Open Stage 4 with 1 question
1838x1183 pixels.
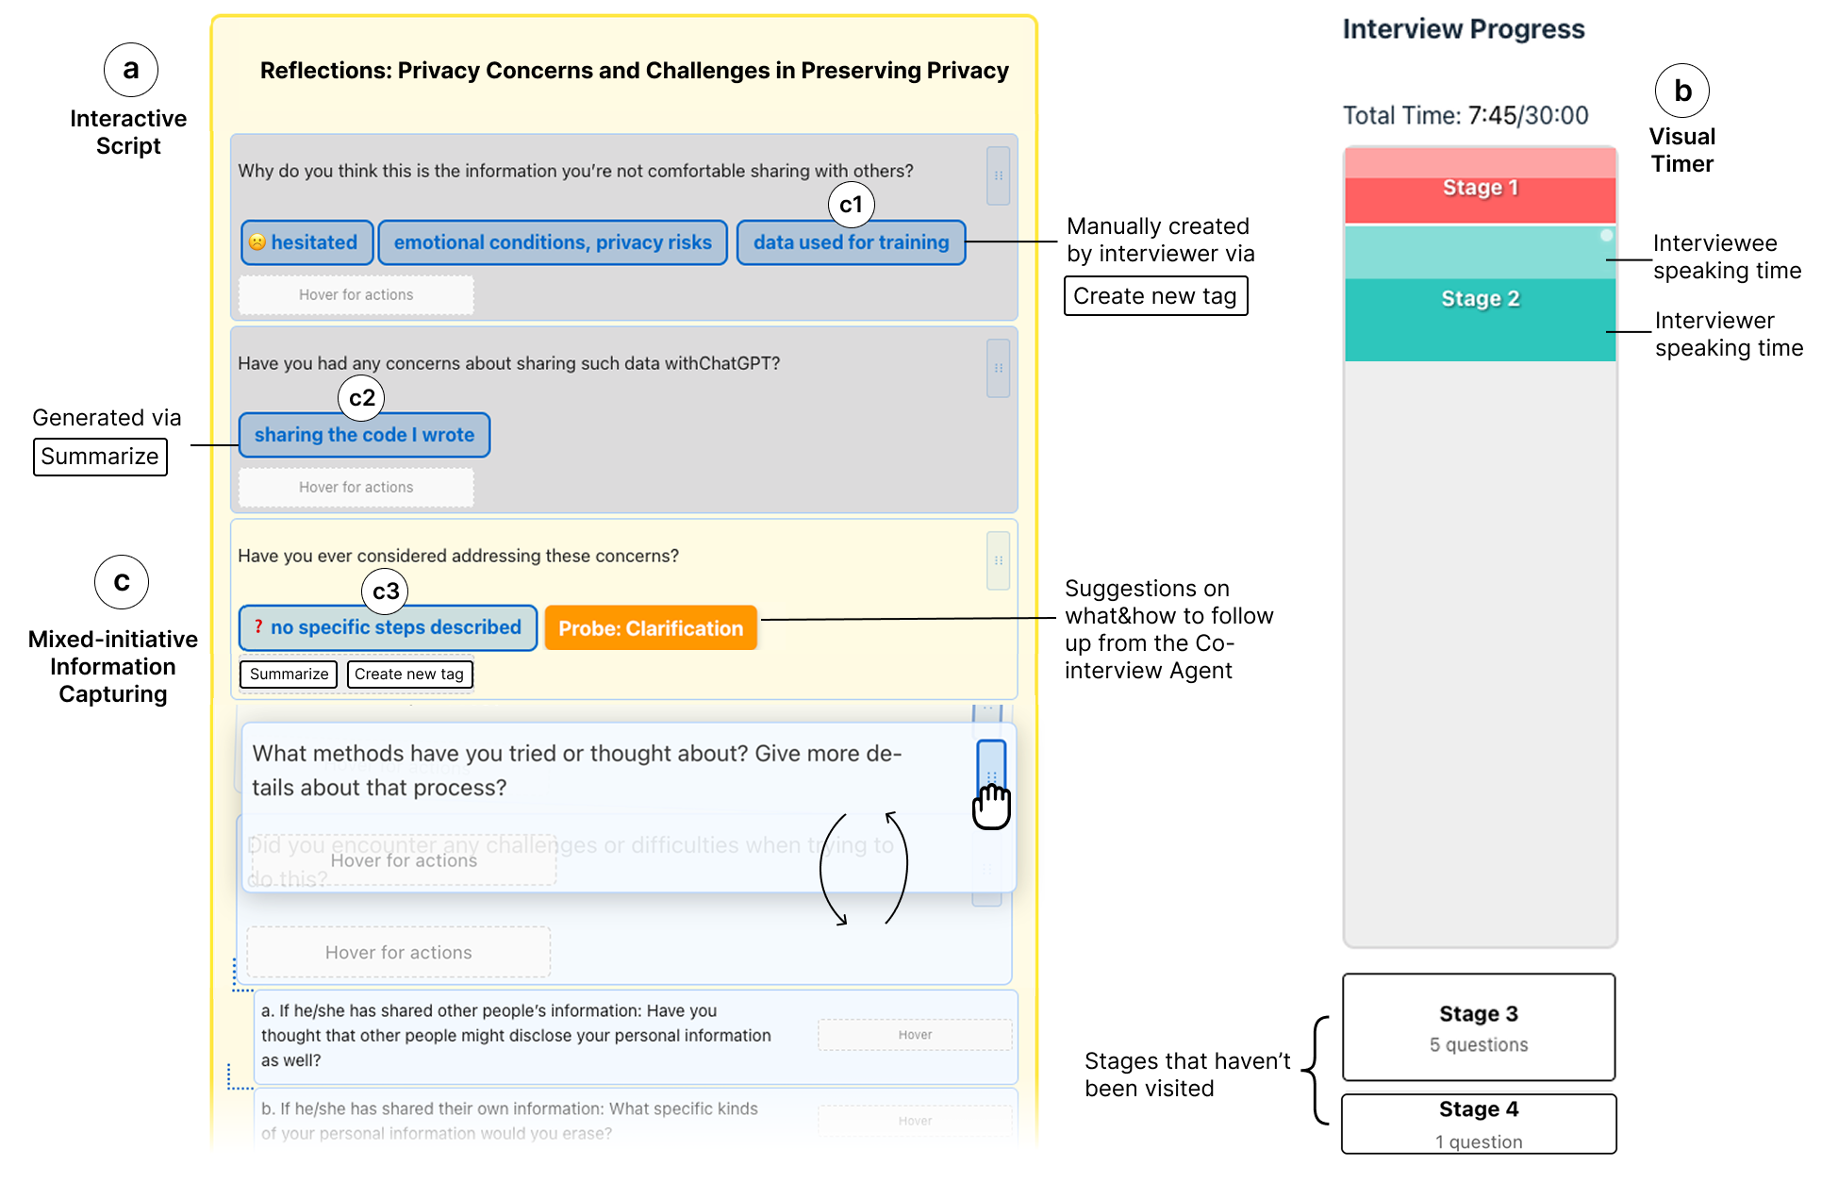pos(1478,1123)
